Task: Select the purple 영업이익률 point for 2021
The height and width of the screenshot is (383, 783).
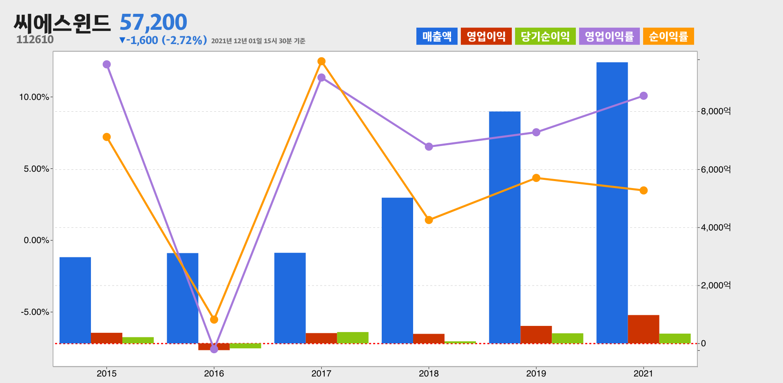Action: pyautogui.click(x=644, y=96)
